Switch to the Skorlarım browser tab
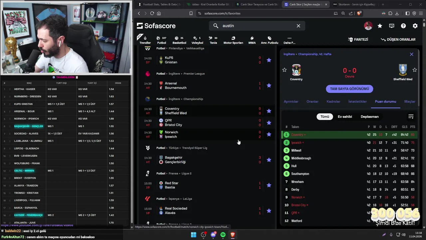Viewport: 426px width, 240px height. [354, 4]
